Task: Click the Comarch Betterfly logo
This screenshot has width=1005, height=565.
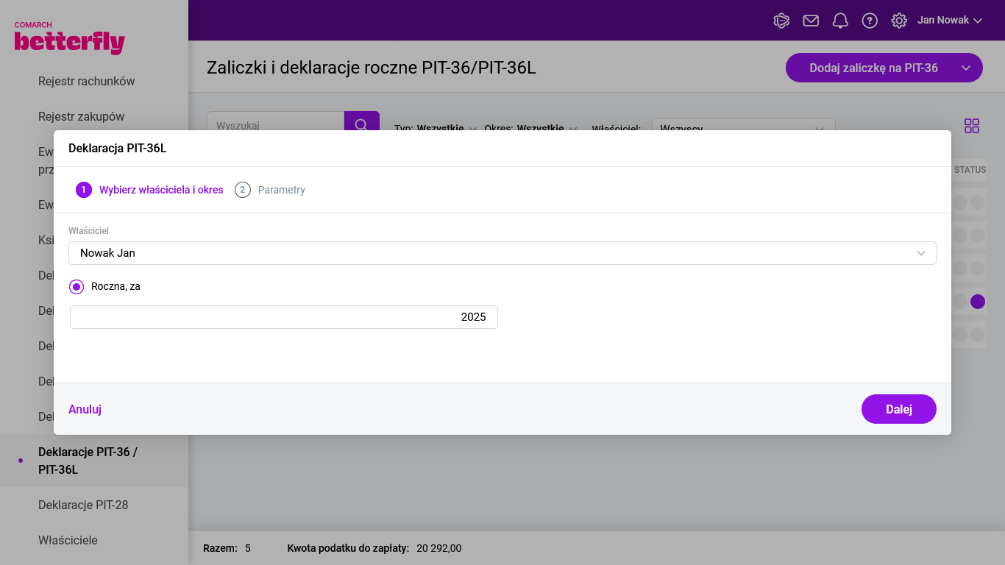Action: click(x=69, y=38)
